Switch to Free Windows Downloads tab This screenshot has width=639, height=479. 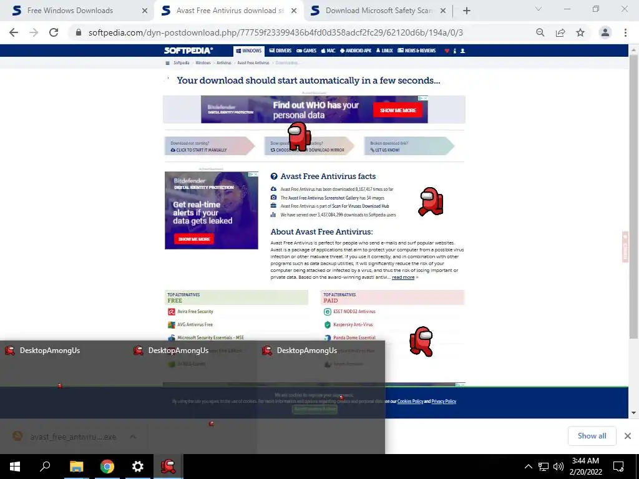pos(70,11)
